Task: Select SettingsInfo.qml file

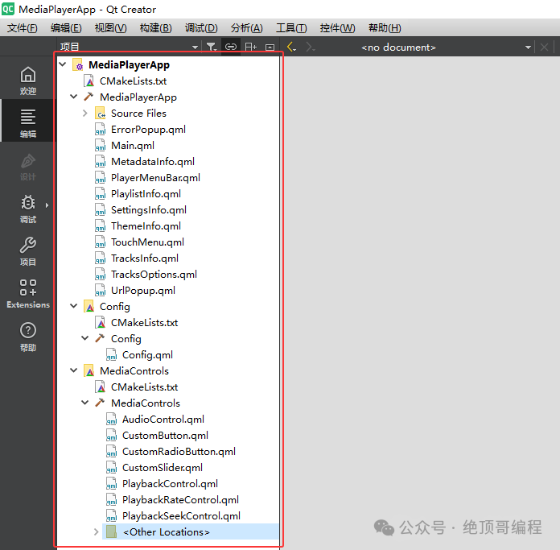Action: click(x=149, y=210)
